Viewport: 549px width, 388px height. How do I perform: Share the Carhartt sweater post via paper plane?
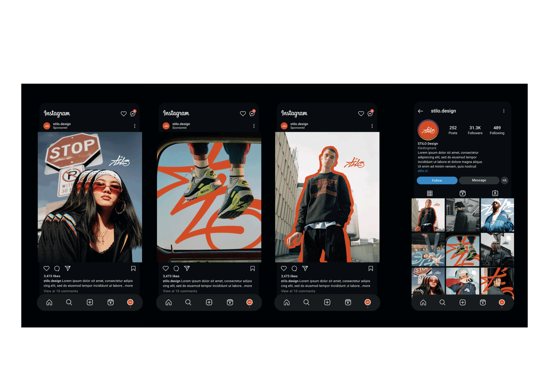point(305,268)
